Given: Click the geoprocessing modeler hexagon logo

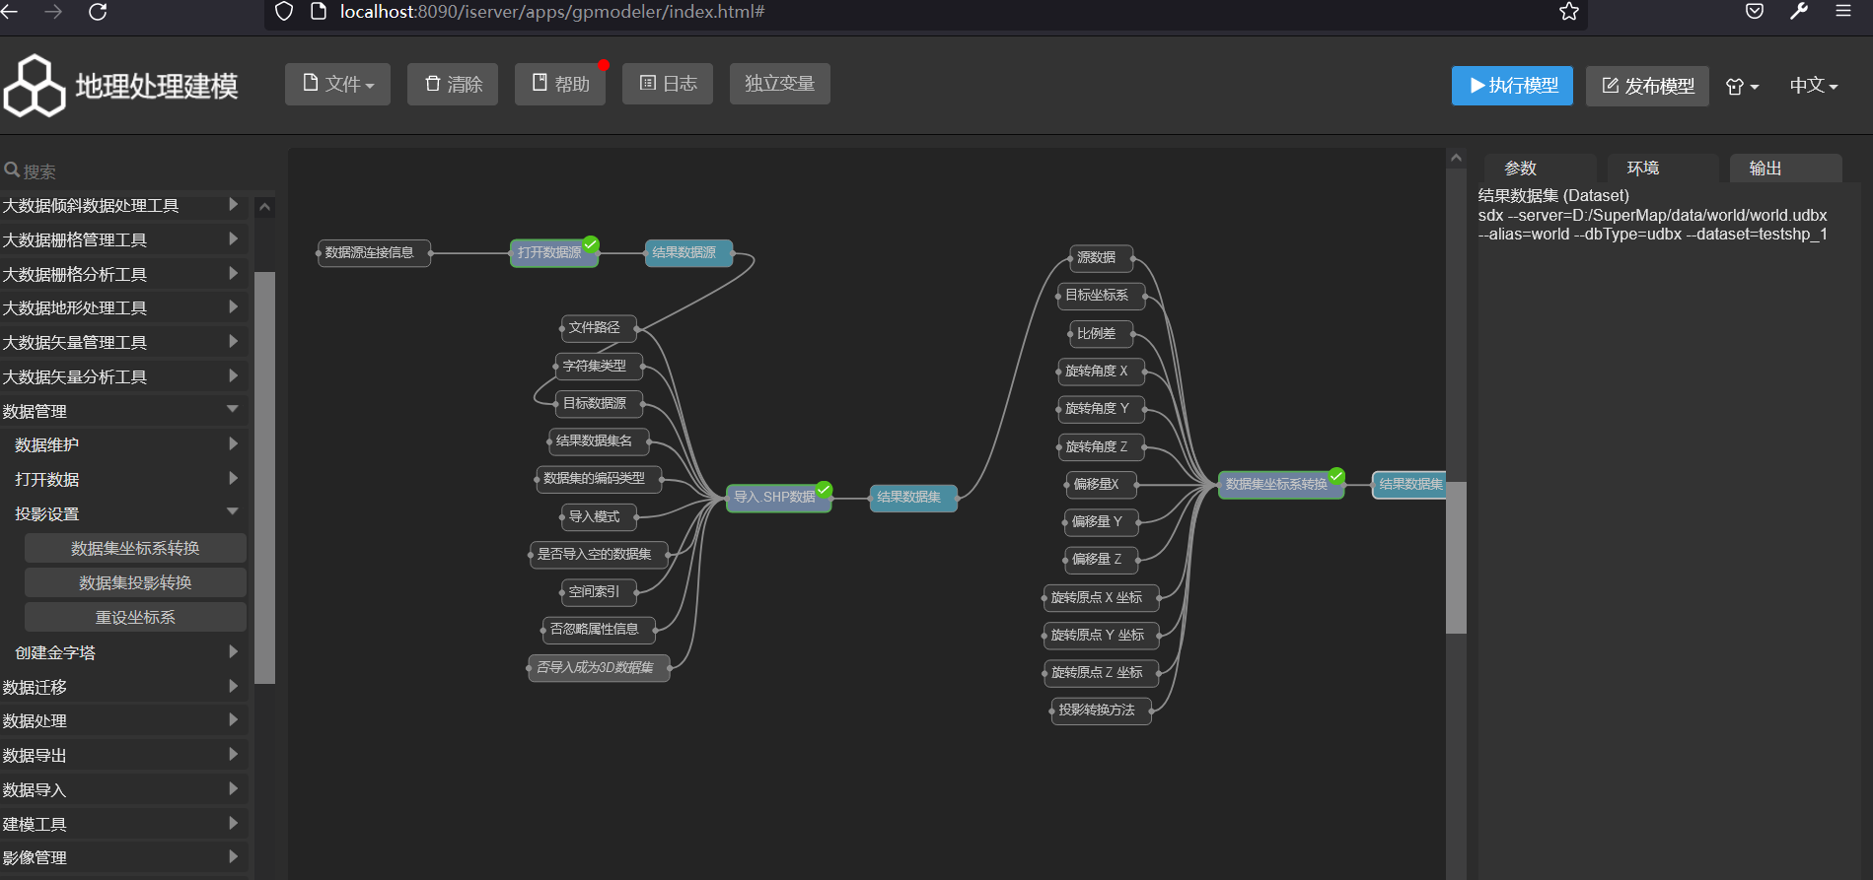Looking at the screenshot, I should (35, 86).
